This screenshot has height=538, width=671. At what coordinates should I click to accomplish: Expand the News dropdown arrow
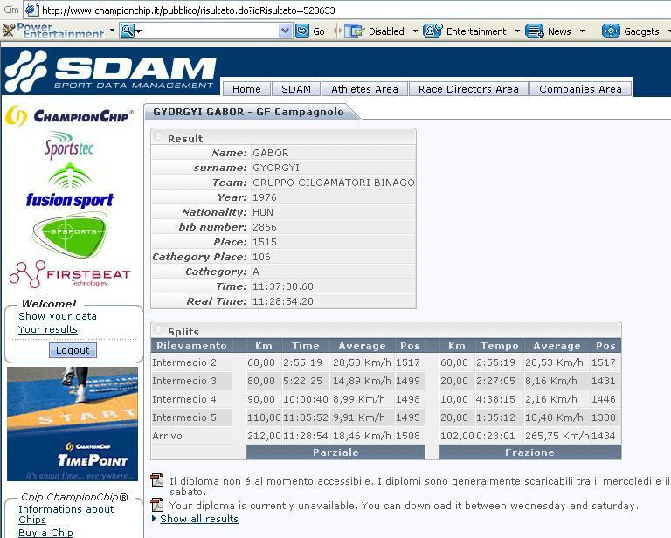click(582, 31)
